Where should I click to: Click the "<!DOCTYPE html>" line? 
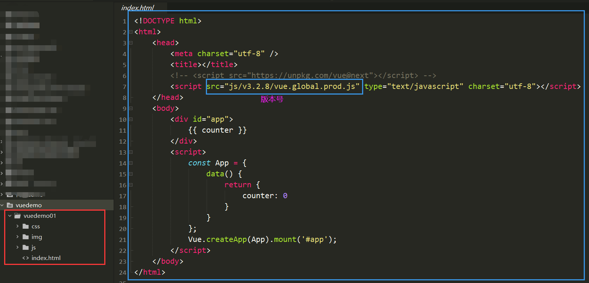click(x=168, y=21)
